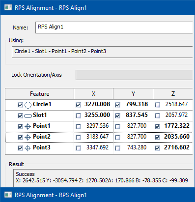Enable the Point1 Y constraint checkbox
Viewport: 195px width, 202px height.
coord(117,126)
